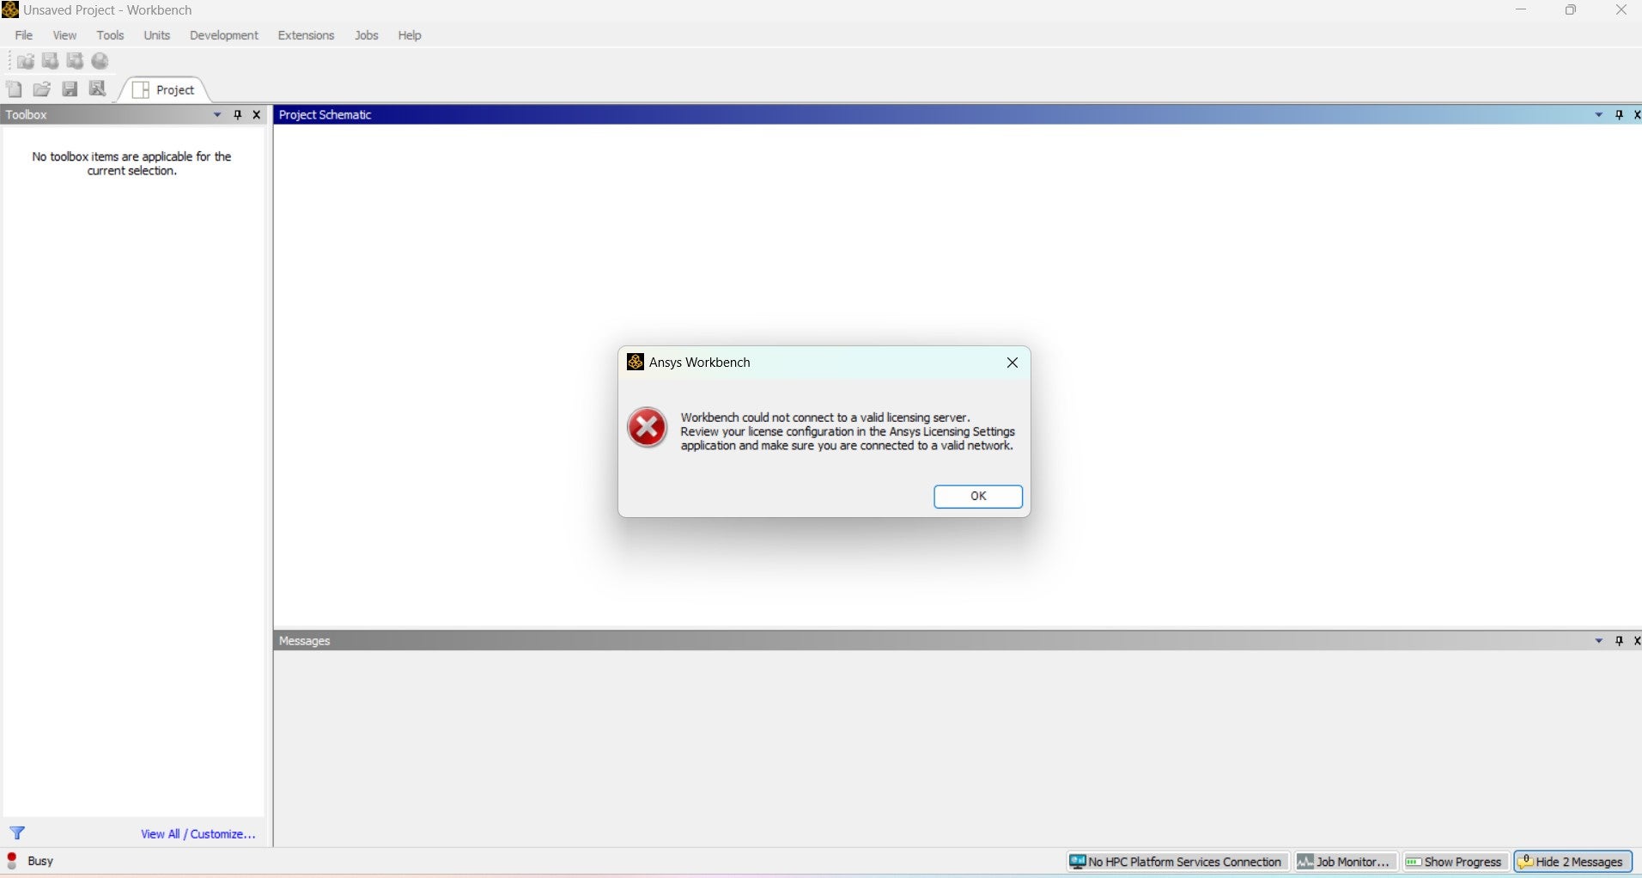
Task: Open the View menu
Action: (64, 35)
